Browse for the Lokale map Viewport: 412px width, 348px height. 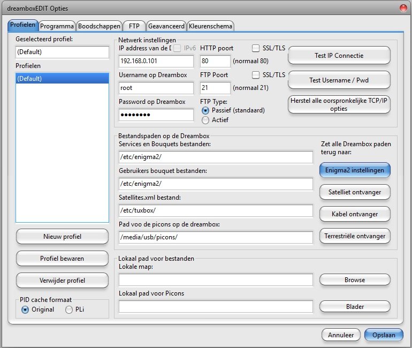[x=355, y=280]
